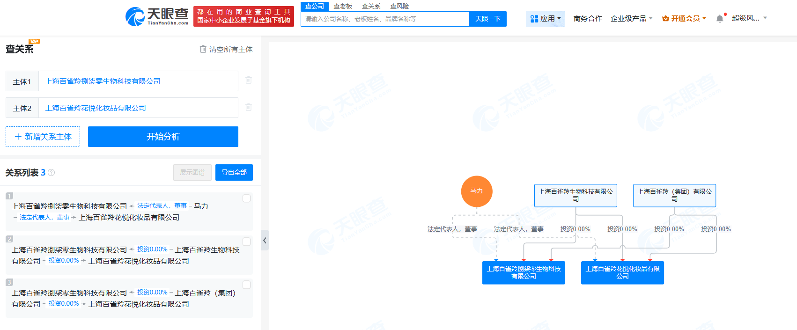Click the 展示图谱 button
Image resolution: width=797 pixels, height=330 pixels.
pyautogui.click(x=192, y=172)
